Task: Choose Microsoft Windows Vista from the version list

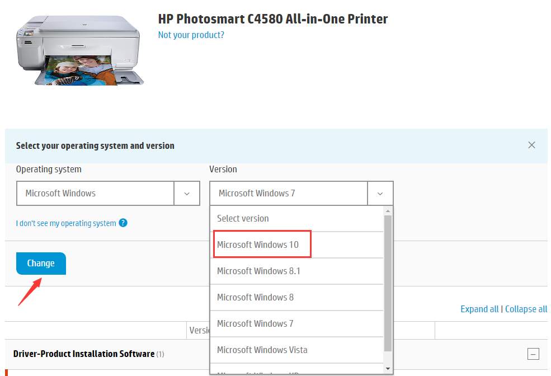Action: (x=297, y=350)
